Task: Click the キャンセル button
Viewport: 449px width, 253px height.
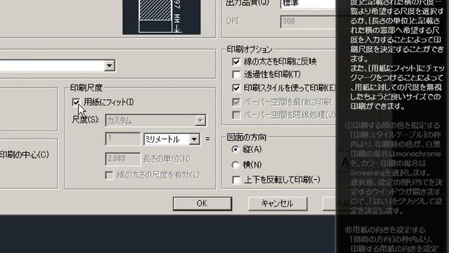Action: point(278,203)
